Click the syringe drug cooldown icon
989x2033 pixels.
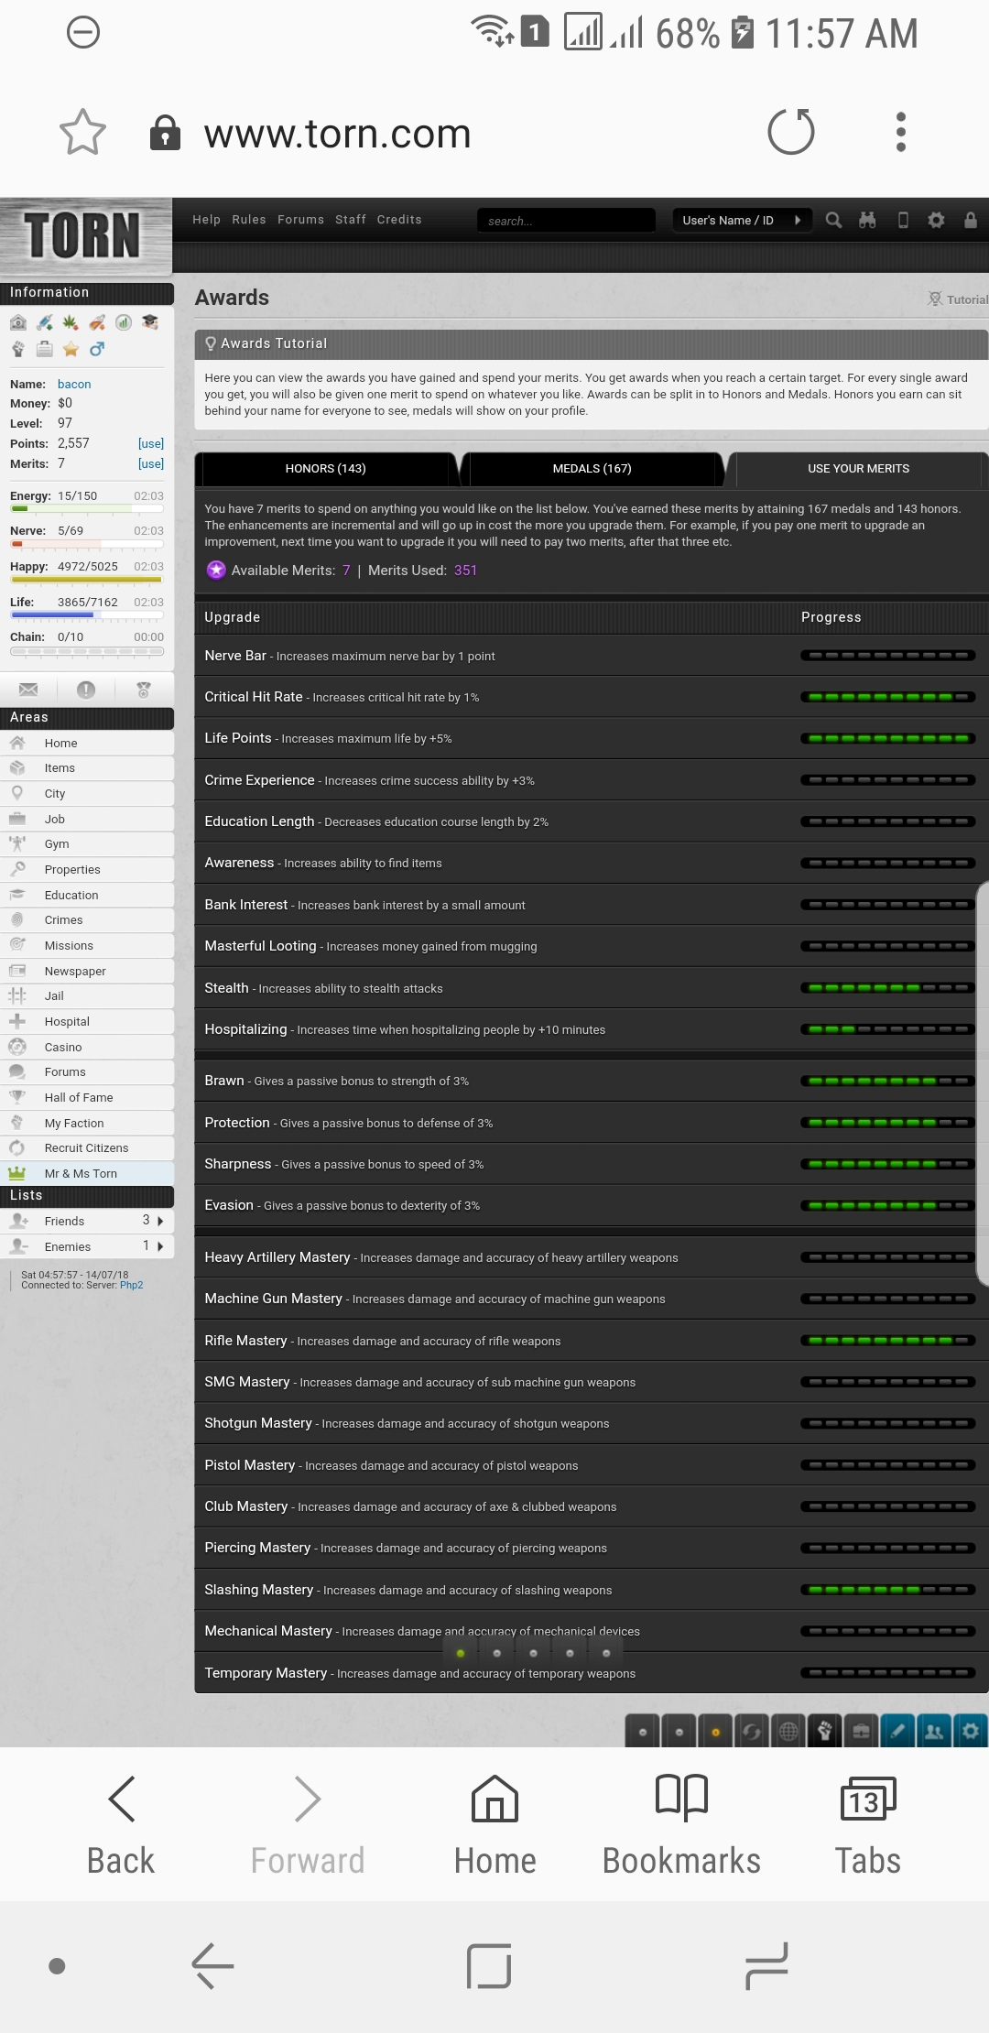pos(44,322)
